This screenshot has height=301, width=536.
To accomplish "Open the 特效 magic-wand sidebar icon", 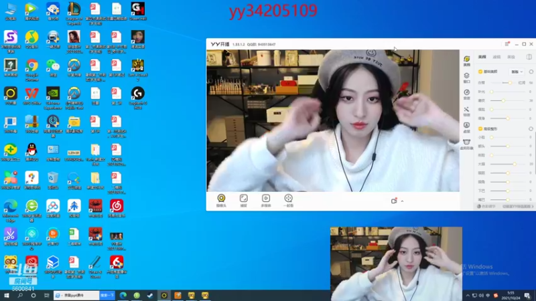I will (x=466, y=111).
